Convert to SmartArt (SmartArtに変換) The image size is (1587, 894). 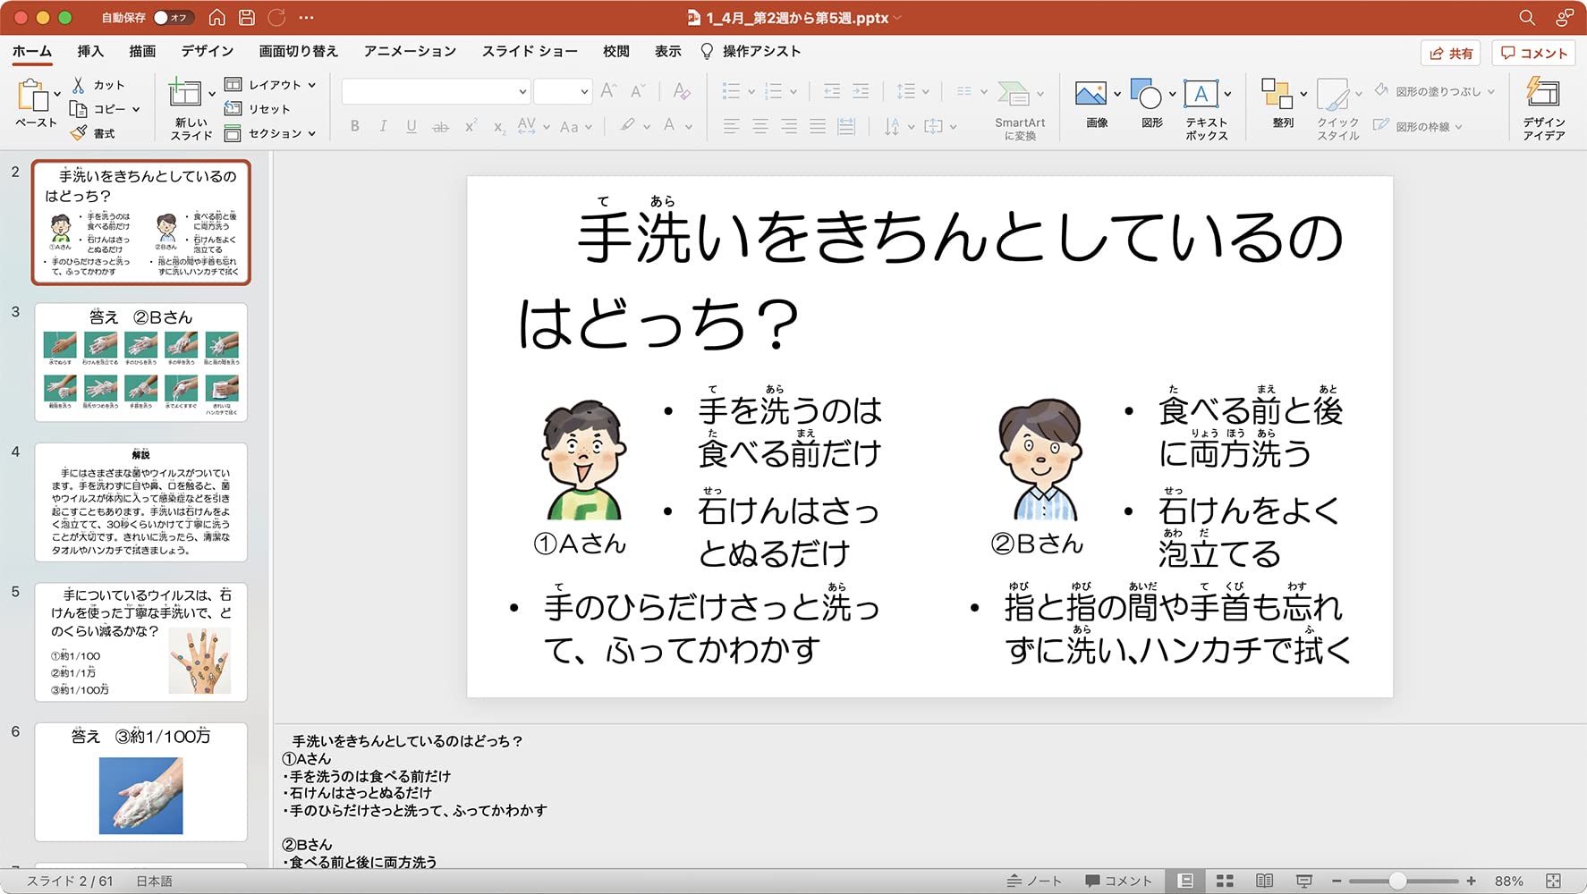(x=1019, y=110)
